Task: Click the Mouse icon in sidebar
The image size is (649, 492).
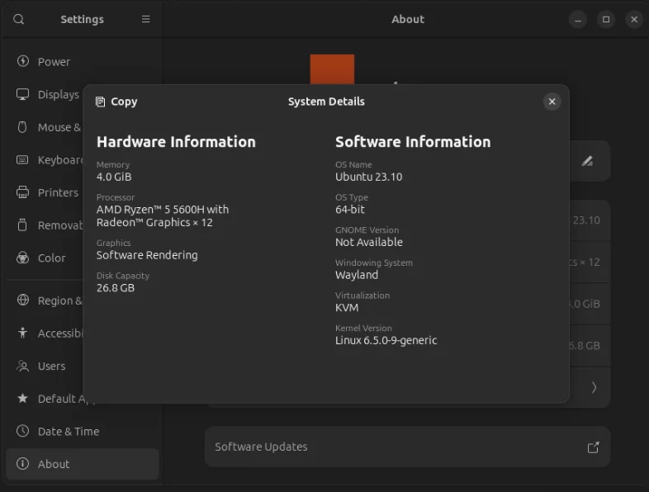Action: (x=22, y=126)
